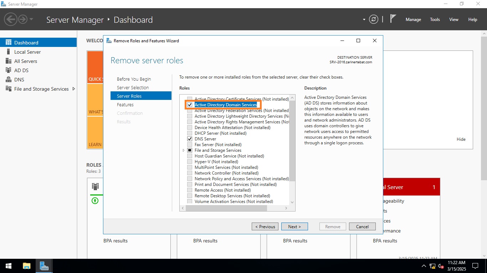Click Fax Server role checkbox
Screen dimensions: 487x273
(x=190, y=145)
